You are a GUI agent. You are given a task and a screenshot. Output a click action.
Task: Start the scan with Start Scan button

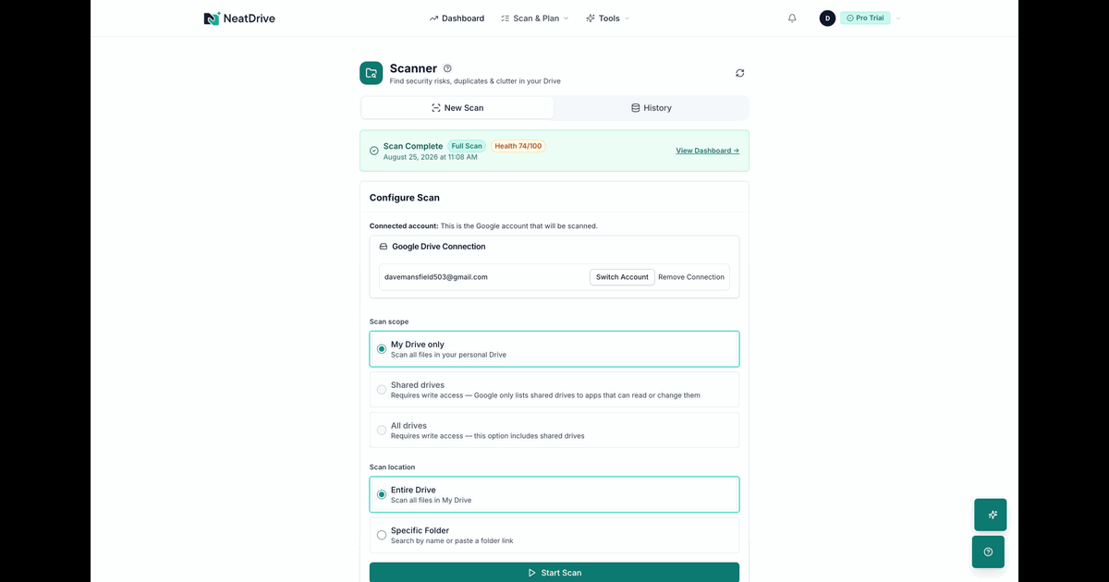tap(554, 573)
